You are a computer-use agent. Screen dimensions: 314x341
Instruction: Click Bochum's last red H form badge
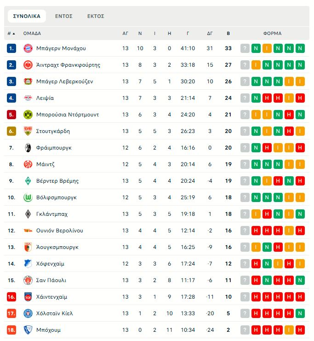pyautogui.click(x=300, y=330)
